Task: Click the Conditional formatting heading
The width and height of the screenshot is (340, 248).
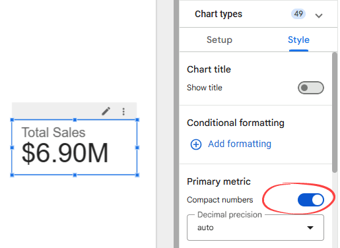Action: pos(236,123)
